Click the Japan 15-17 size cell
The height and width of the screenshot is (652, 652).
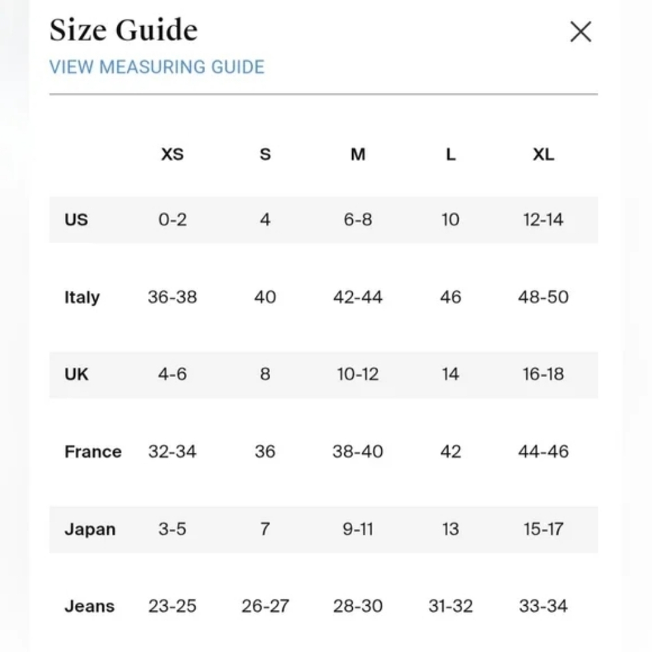pyautogui.click(x=544, y=529)
